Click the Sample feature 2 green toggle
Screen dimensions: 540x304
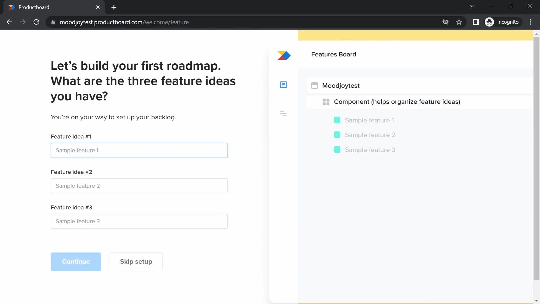(x=337, y=135)
